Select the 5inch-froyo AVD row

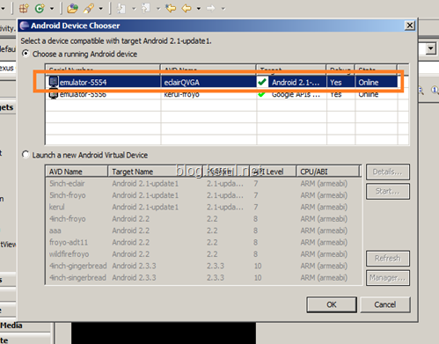[x=203, y=195]
